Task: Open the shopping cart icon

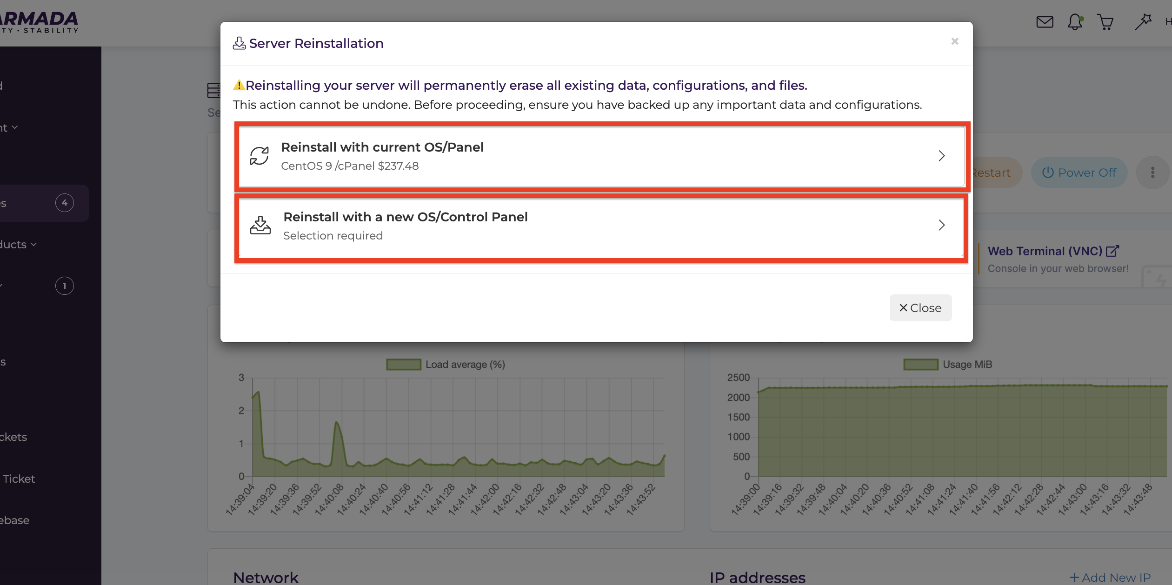Action: [1105, 22]
